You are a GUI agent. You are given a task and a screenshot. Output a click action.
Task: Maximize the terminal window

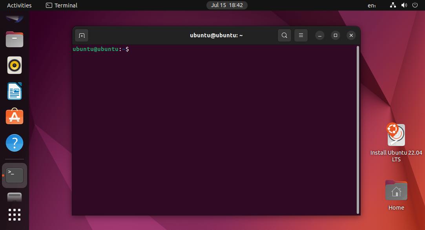click(336, 36)
